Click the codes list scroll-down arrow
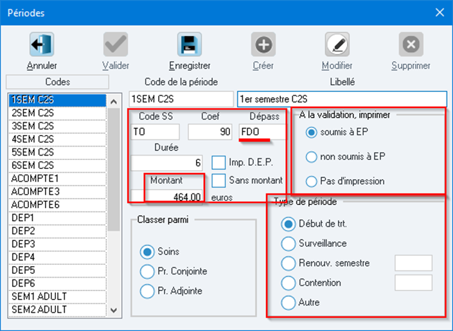The width and height of the screenshot is (453, 331). click(x=114, y=310)
